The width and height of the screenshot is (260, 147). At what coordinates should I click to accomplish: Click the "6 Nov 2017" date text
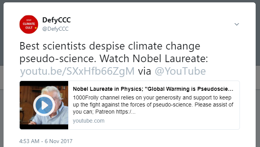pos(59,141)
